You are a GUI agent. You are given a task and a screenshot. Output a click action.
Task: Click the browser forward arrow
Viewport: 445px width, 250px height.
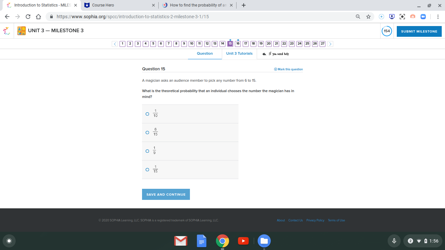pos(18,17)
